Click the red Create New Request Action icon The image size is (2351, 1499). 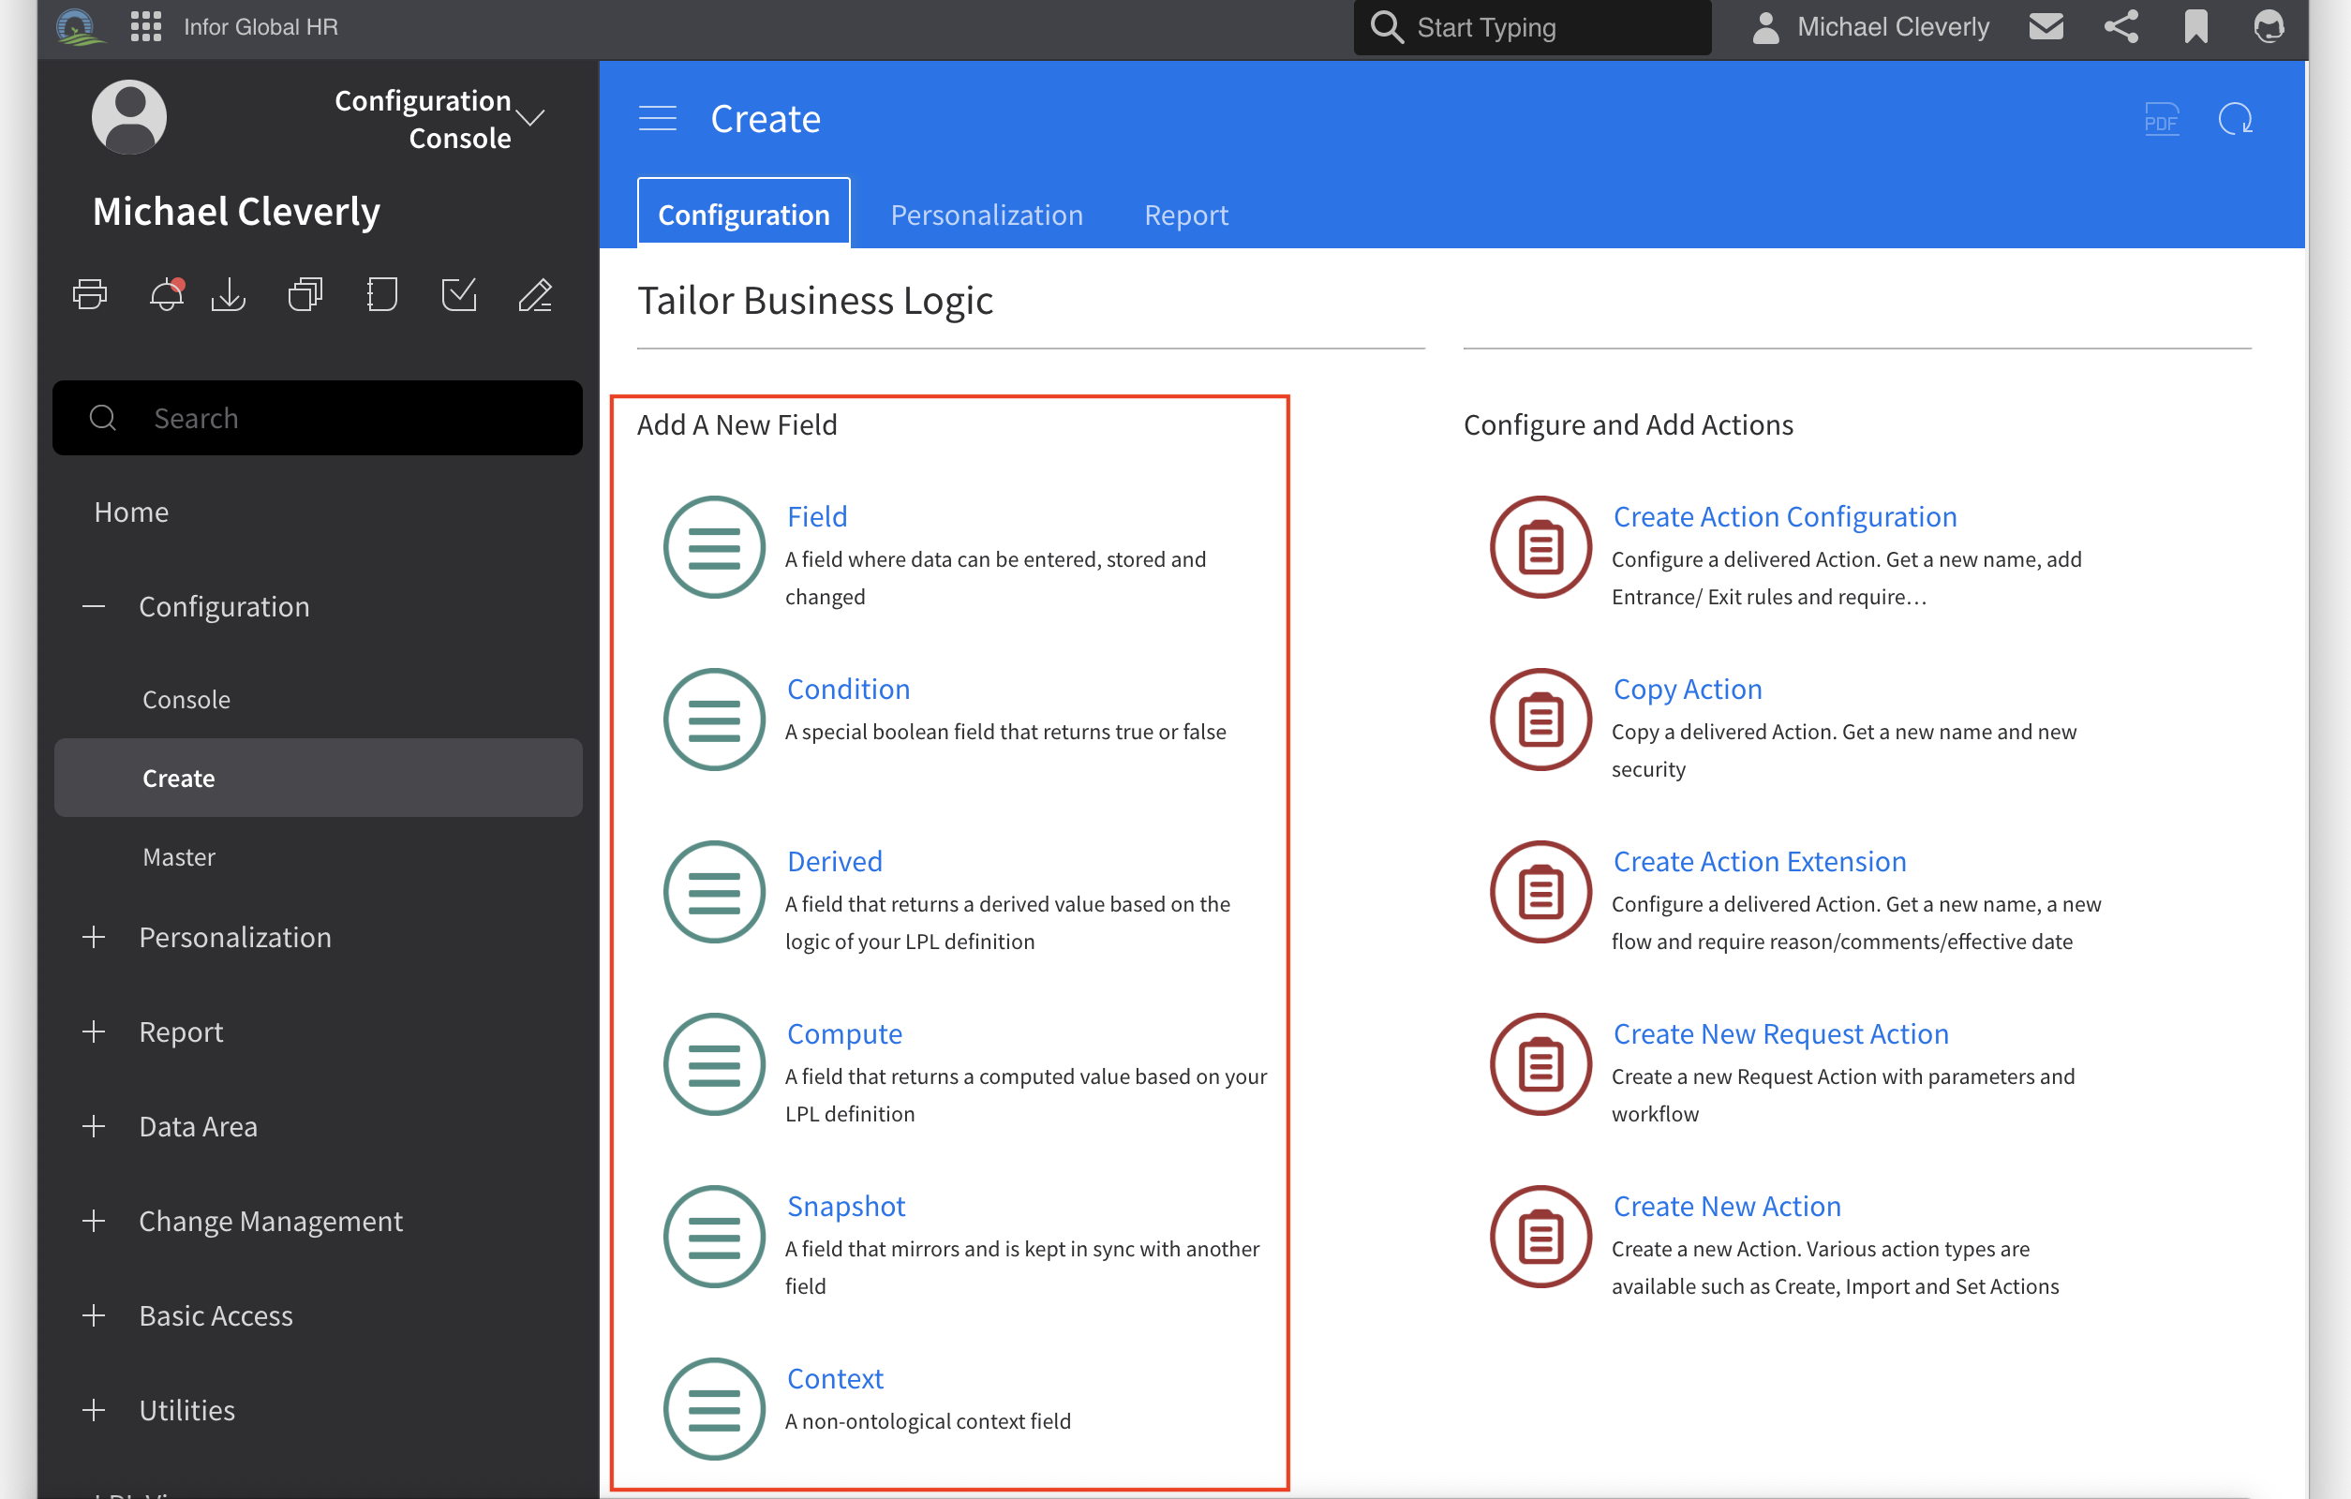pyautogui.click(x=1540, y=1064)
